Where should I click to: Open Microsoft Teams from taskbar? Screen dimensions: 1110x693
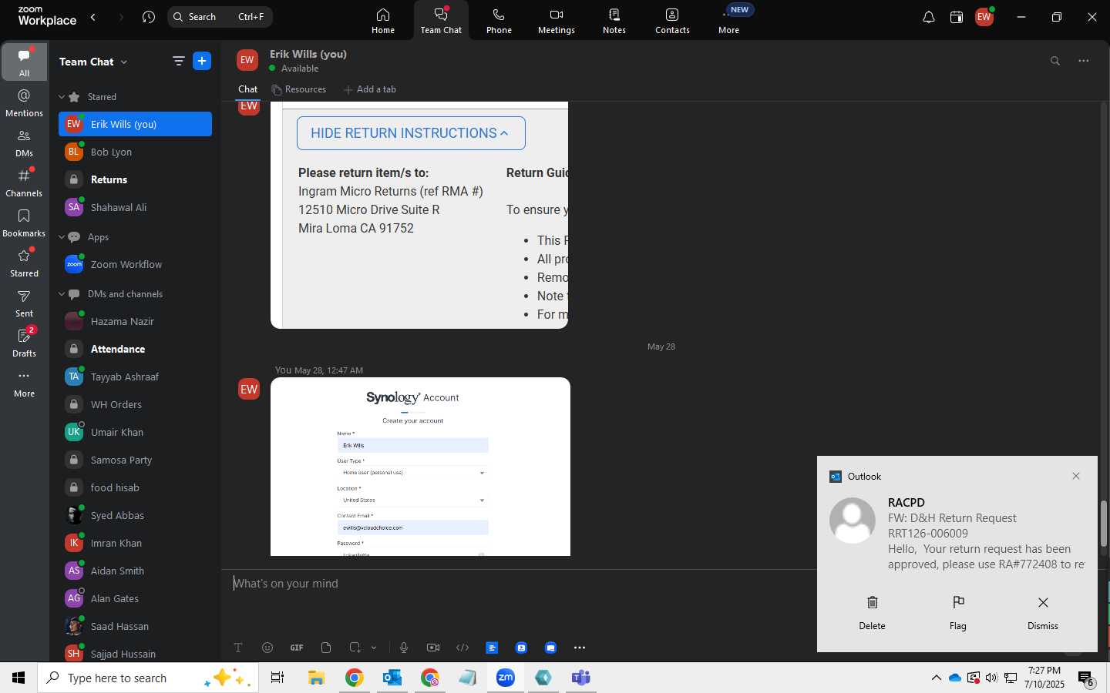pos(581,678)
